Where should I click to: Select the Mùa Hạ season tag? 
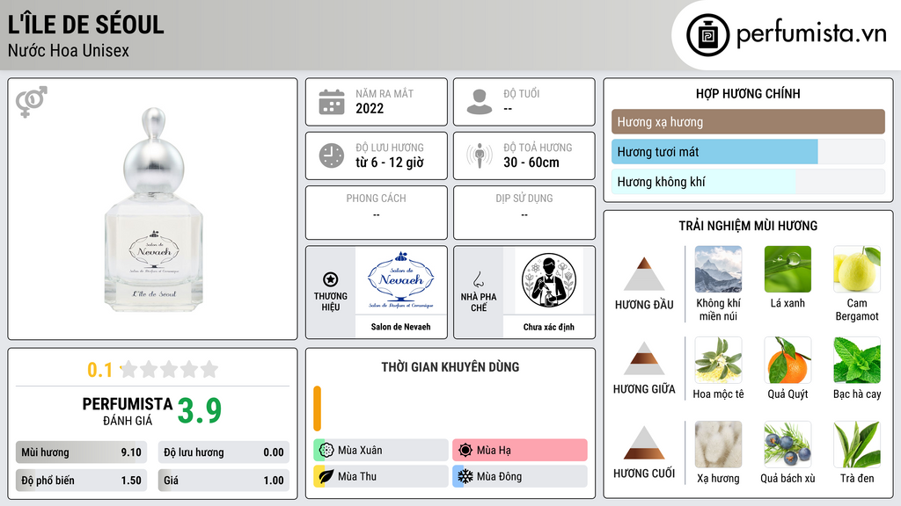pyautogui.click(x=520, y=451)
